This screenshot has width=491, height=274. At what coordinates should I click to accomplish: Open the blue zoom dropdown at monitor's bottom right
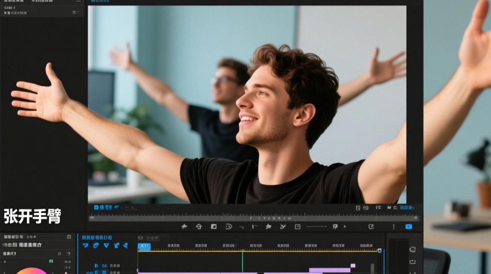click(x=407, y=208)
